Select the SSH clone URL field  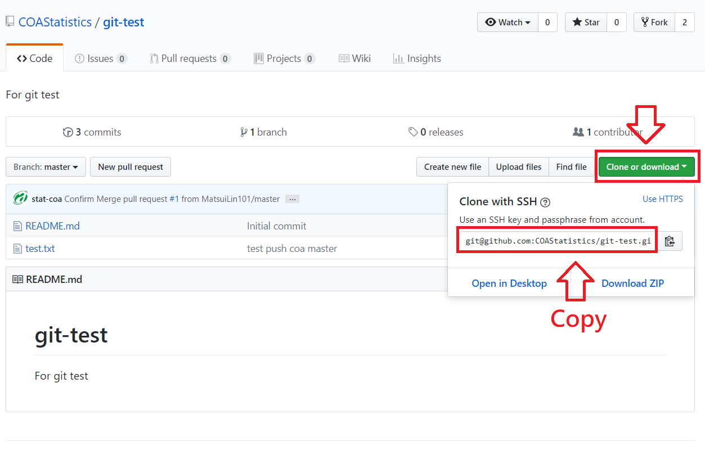557,241
